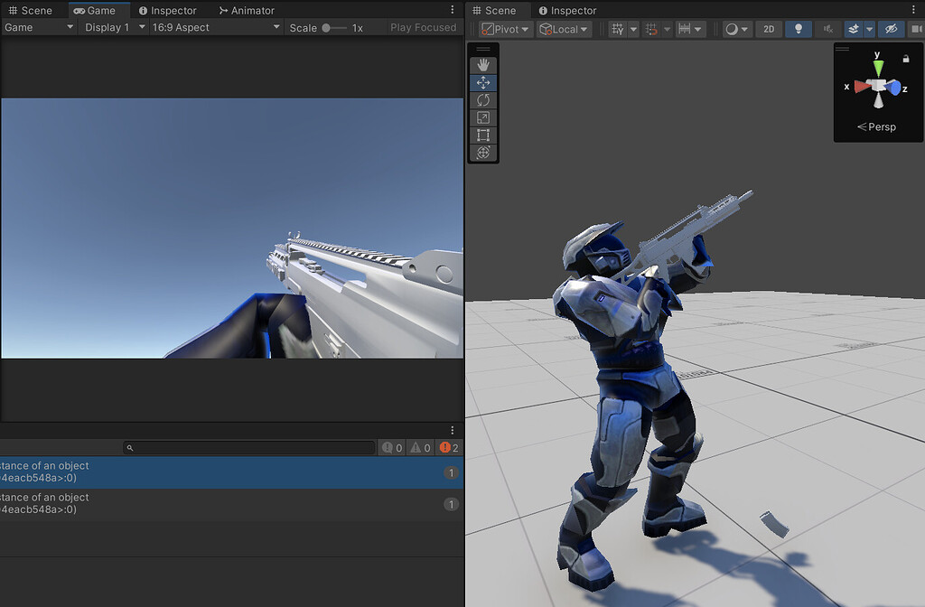
Task: Open the 16:9 Aspect dropdown
Action: tap(216, 27)
